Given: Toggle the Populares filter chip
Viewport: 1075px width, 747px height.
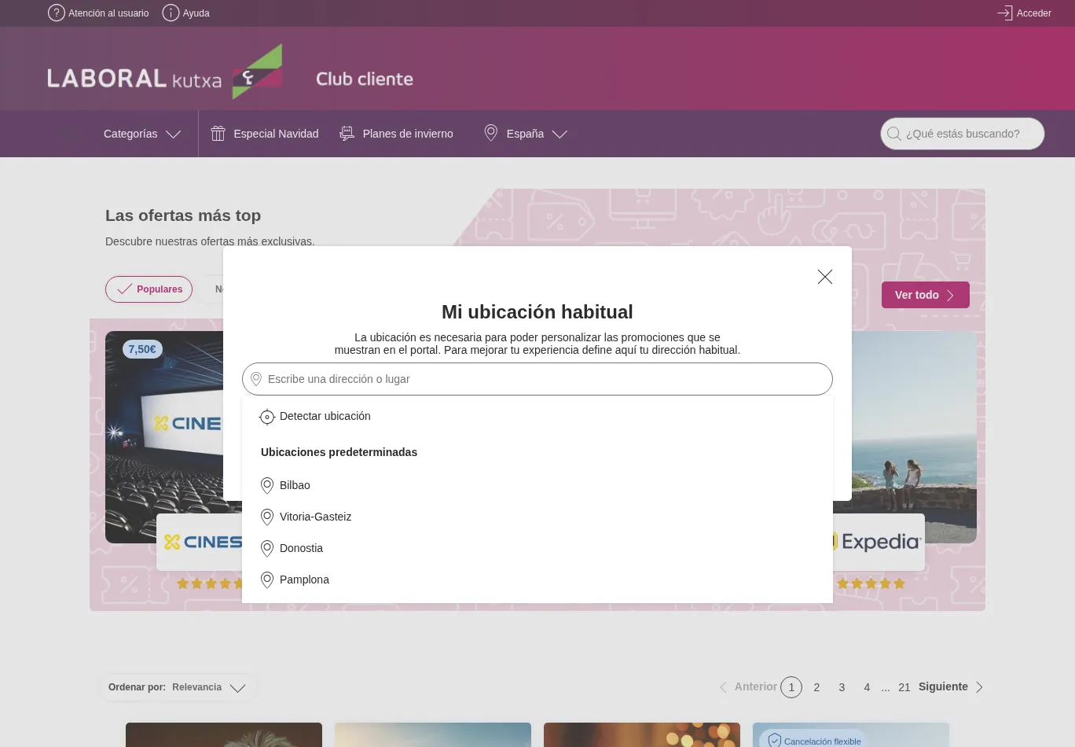Looking at the screenshot, I should click(149, 289).
